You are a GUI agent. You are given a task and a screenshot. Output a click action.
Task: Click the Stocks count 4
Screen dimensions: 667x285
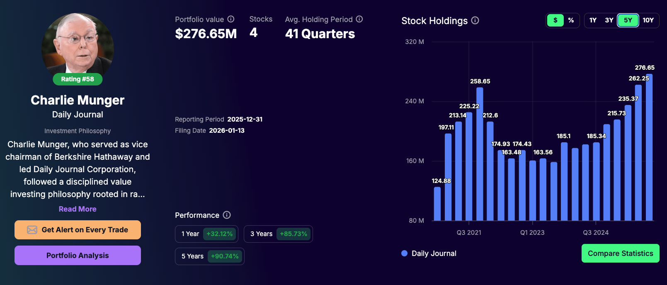254,33
